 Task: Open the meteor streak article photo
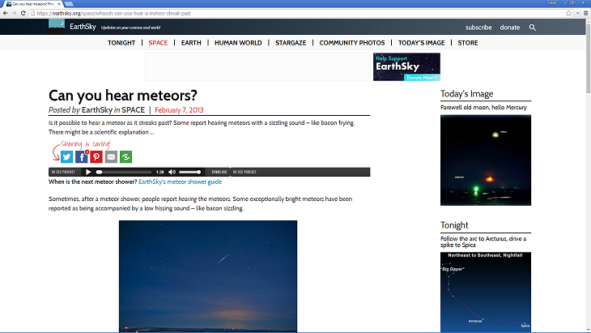[x=208, y=276]
